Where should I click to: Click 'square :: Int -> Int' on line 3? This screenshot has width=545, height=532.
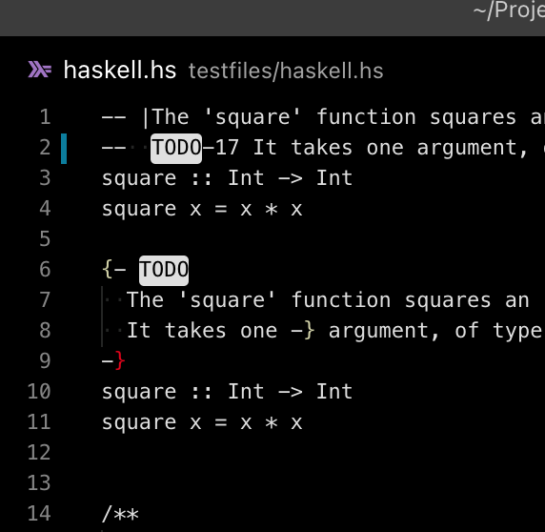(228, 178)
